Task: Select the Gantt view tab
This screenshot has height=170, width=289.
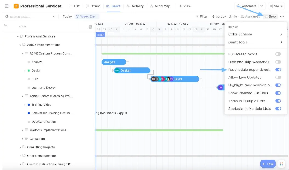Action: 113,6
